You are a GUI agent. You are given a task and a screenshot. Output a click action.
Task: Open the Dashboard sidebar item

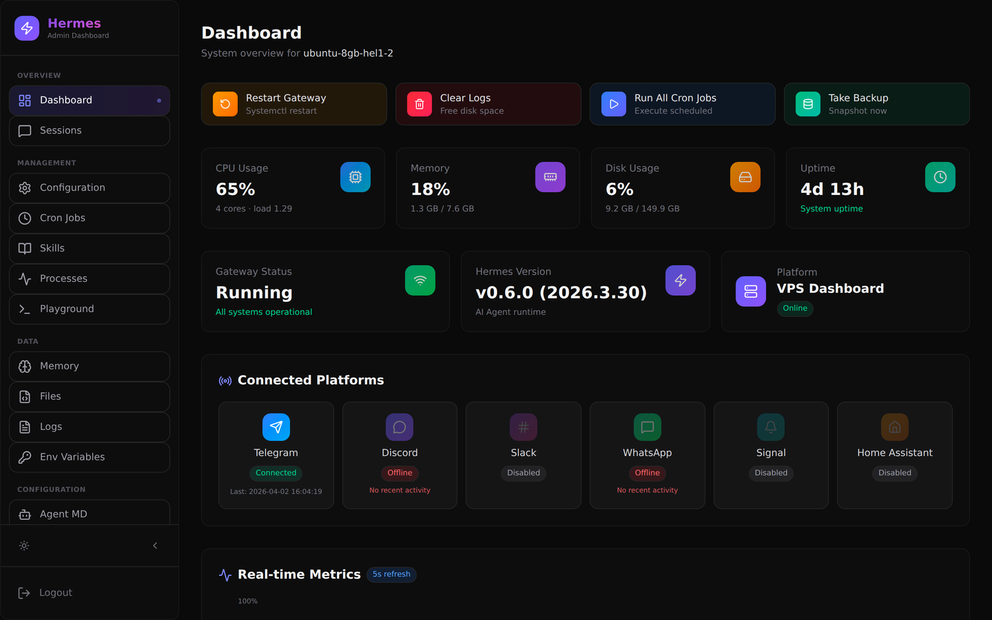click(x=90, y=101)
